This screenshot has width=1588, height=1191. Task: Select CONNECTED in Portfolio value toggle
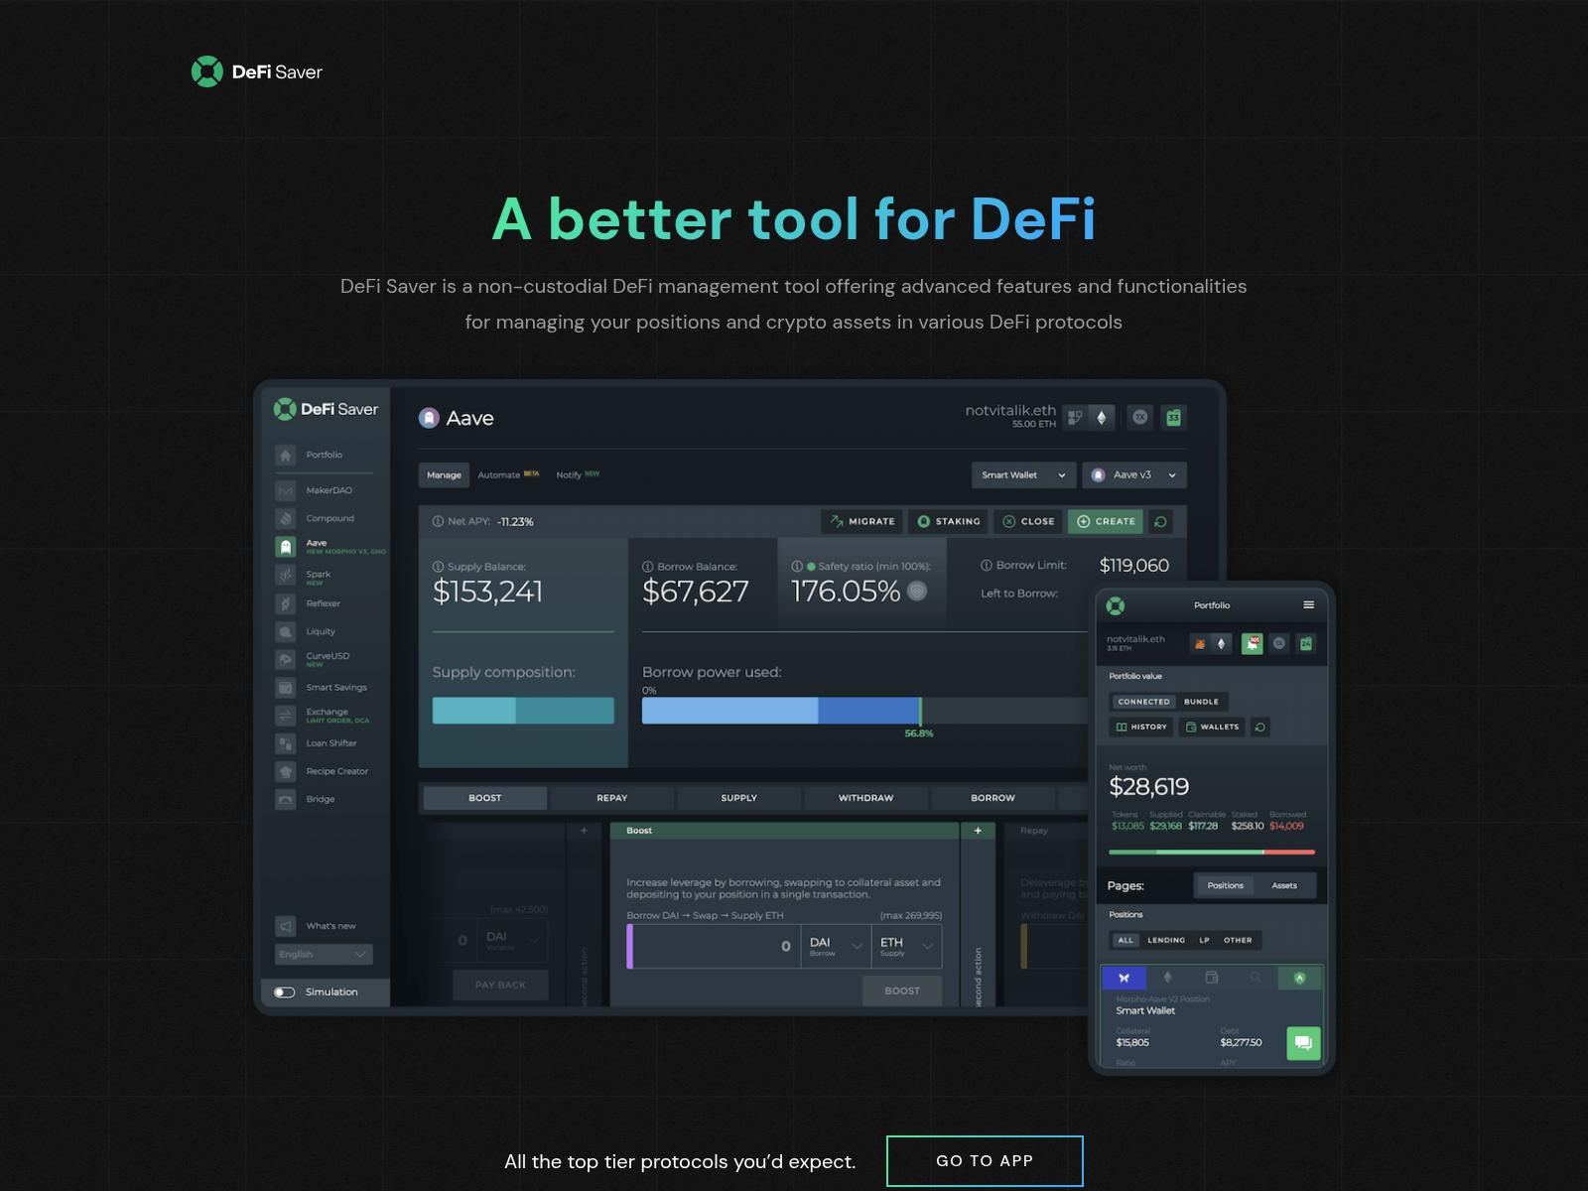1143,702
